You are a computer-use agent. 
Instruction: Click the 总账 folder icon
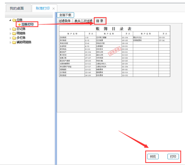(x=14, y=20)
